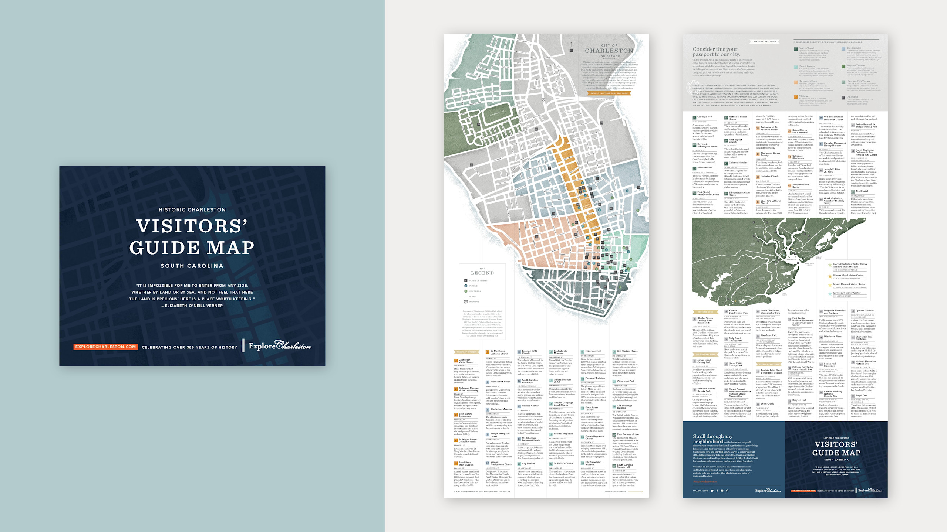Viewport: 947px width, 532px height.
Task: Click the Points of Interest legend square
Action: 466,280
